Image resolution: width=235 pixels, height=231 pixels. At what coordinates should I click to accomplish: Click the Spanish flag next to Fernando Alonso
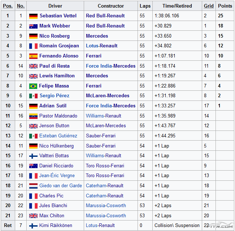(33, 56)
